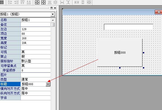The height and width of the screenshot is (110, 162).
Task: Open the 纵向对齐方式 value 居中
Action: [35, 93]
